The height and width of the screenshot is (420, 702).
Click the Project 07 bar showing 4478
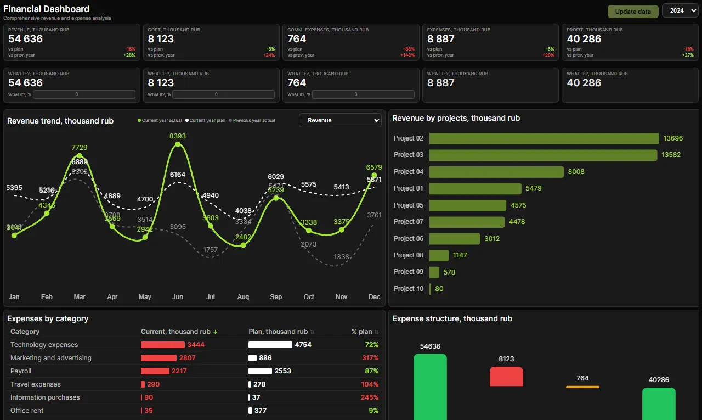(x=467, y=222)
